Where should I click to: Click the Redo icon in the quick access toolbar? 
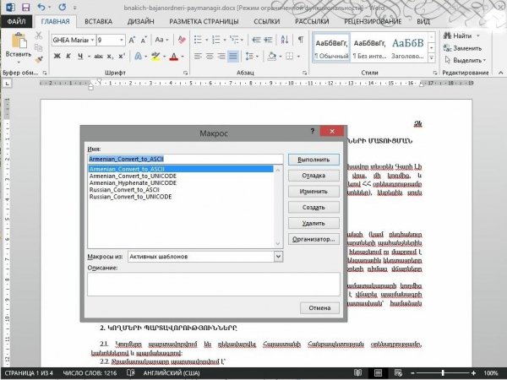click(x=62, y=7)
